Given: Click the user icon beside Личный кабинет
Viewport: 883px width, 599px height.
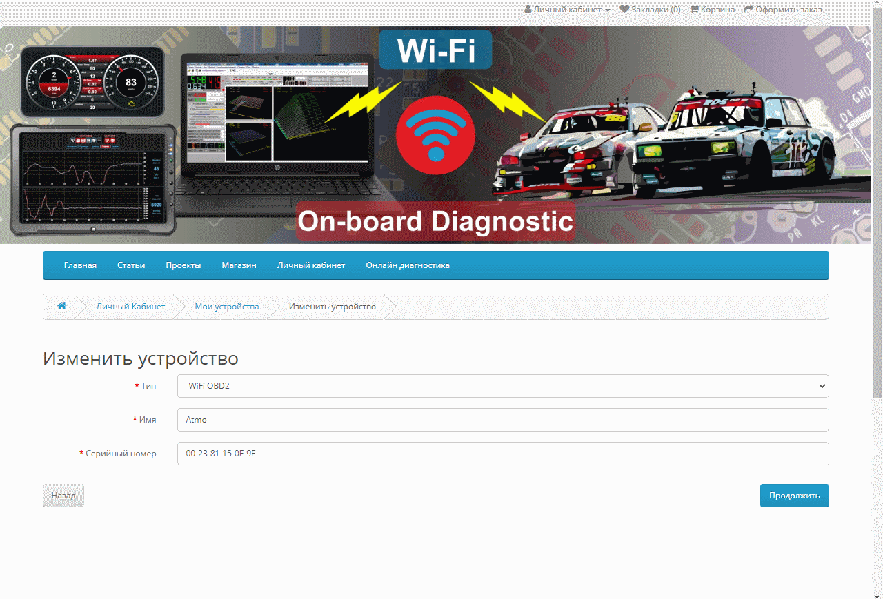Looking at the screenshot, I should pos(528,10).
